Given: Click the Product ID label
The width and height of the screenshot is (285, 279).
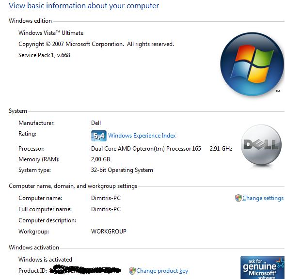Looking at the screenshot, I should [x=33, y=271].
